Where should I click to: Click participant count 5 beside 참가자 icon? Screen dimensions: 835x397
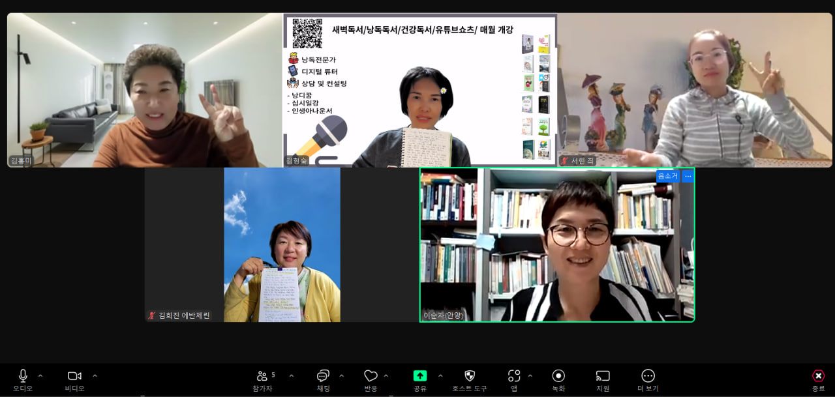(273, 375)
